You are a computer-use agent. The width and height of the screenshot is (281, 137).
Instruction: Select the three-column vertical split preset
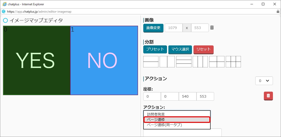tap(200, 62)
